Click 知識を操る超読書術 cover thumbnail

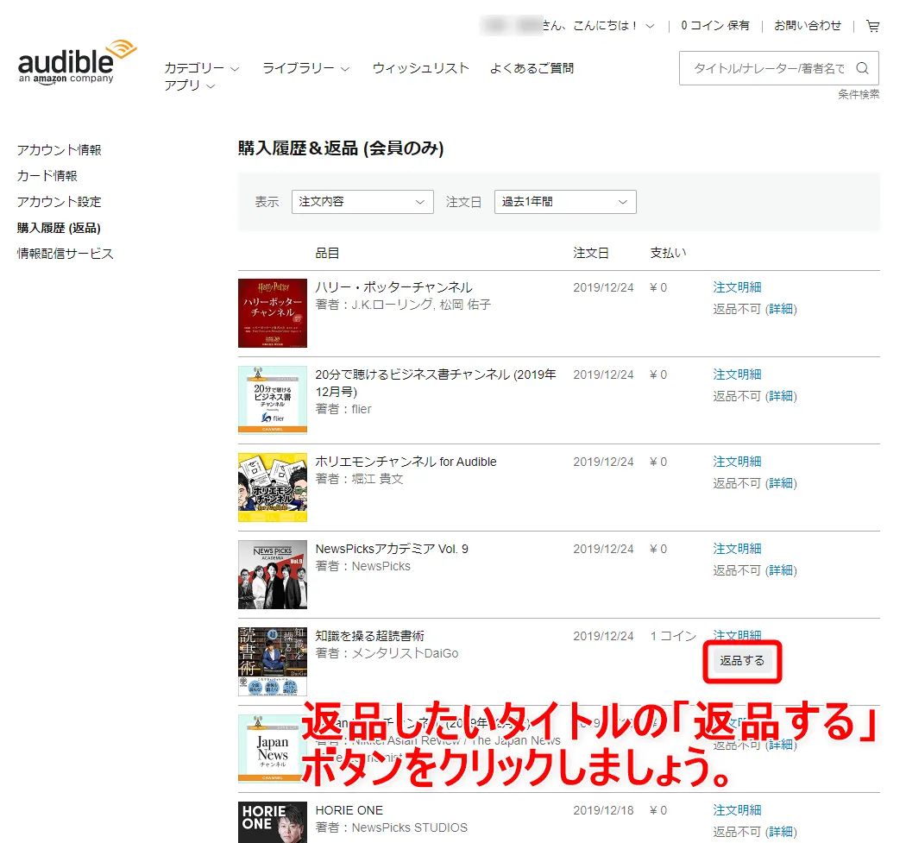[273, 662]
